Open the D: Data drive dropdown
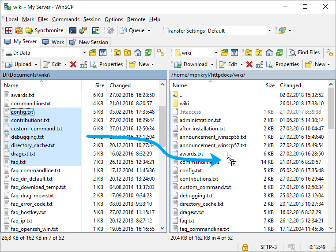 [x=83, y=53]
